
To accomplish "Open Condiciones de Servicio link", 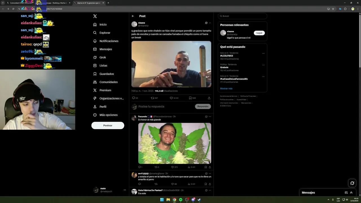I will pyautogui.click(x=228, y=96).
